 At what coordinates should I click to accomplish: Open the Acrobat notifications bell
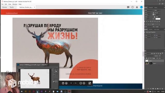(x=137, y=7)
